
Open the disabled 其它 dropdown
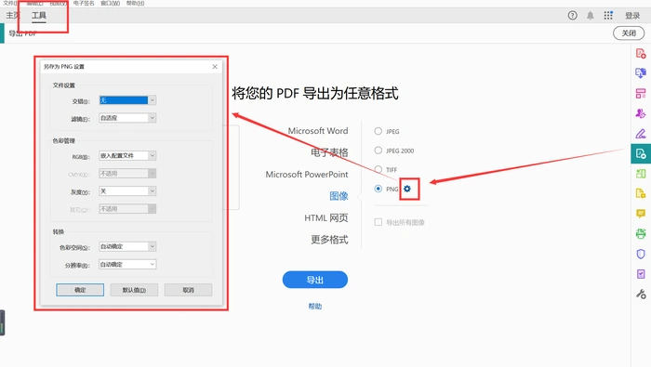click(x=127, y=209)
